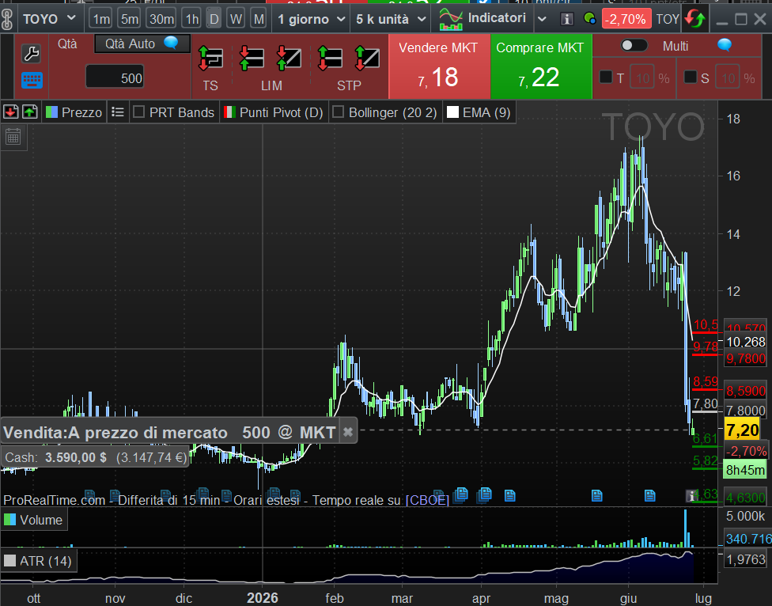Switch to the 1h timeframe

coord(191,19)
